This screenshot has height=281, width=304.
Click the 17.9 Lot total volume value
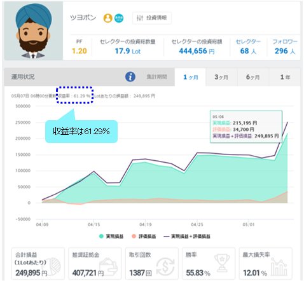coord(128,51)
